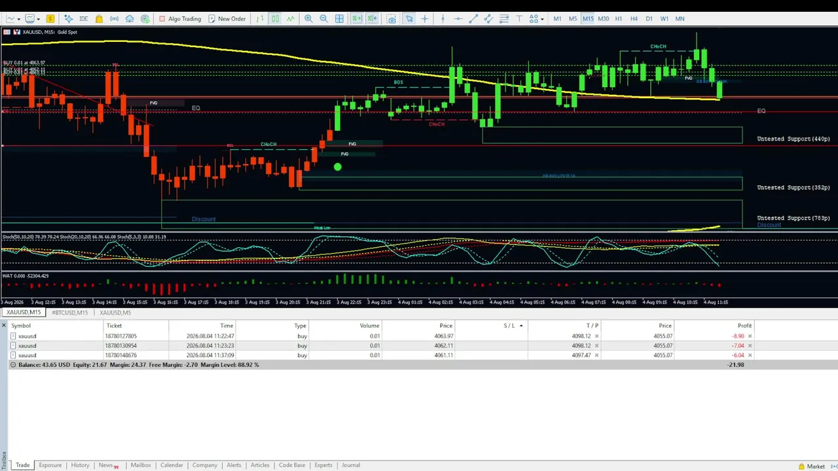Open the templates dropdown arrow
The image size is (838, 471).
pyautogui.click(x=39, y=19)
